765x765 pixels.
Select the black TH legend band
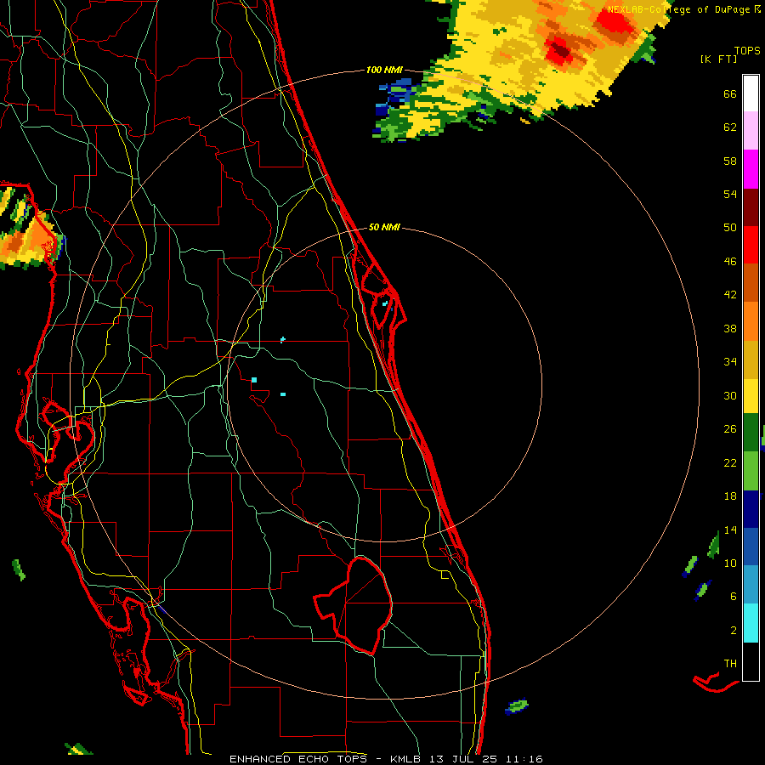(x=751, y=661)
